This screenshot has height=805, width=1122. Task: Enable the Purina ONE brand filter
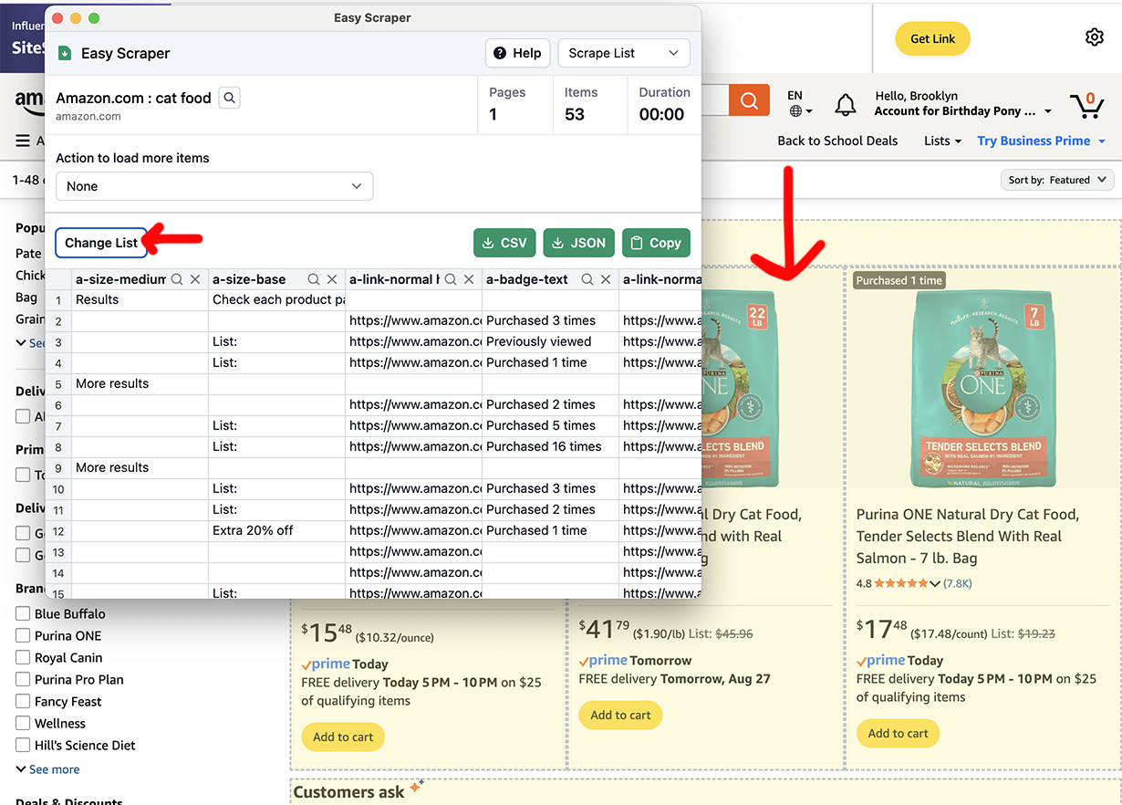click(23, 635)
